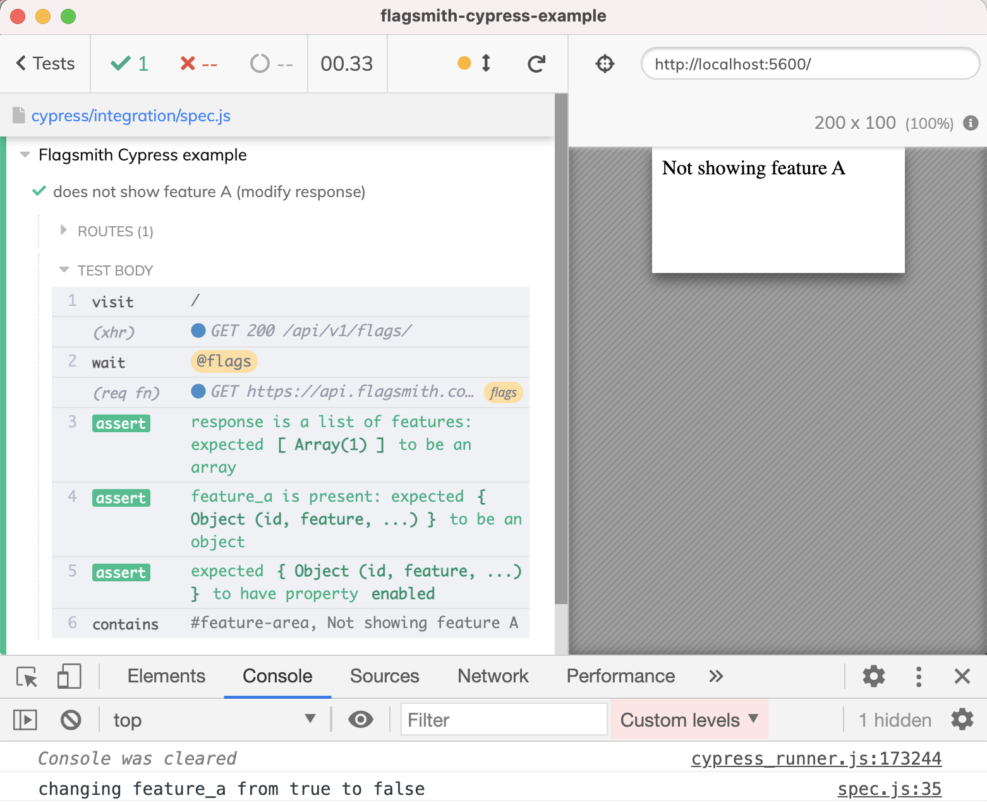Activate the DevTools inspect element picker
The image size is (987, 805).
pos(27,677)
